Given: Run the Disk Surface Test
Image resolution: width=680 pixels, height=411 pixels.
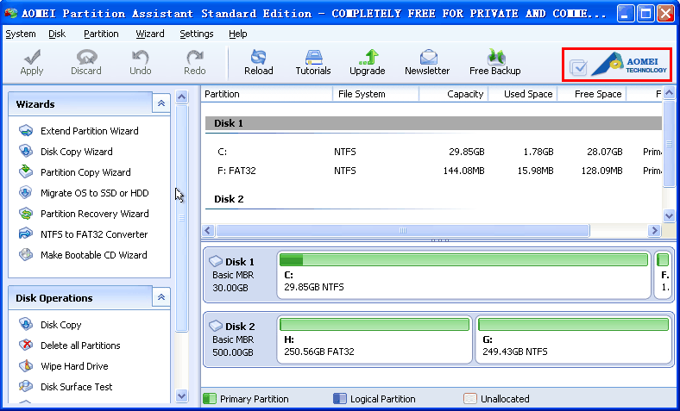Looking at the screenshot, I should (76, 387).
